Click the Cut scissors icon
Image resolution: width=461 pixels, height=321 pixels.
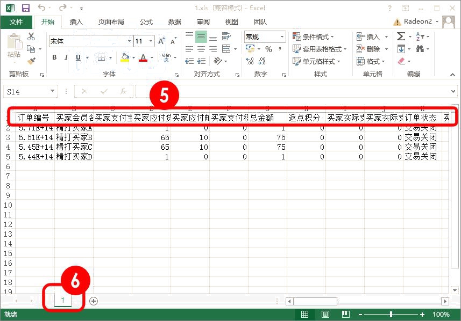coord(31,37)
